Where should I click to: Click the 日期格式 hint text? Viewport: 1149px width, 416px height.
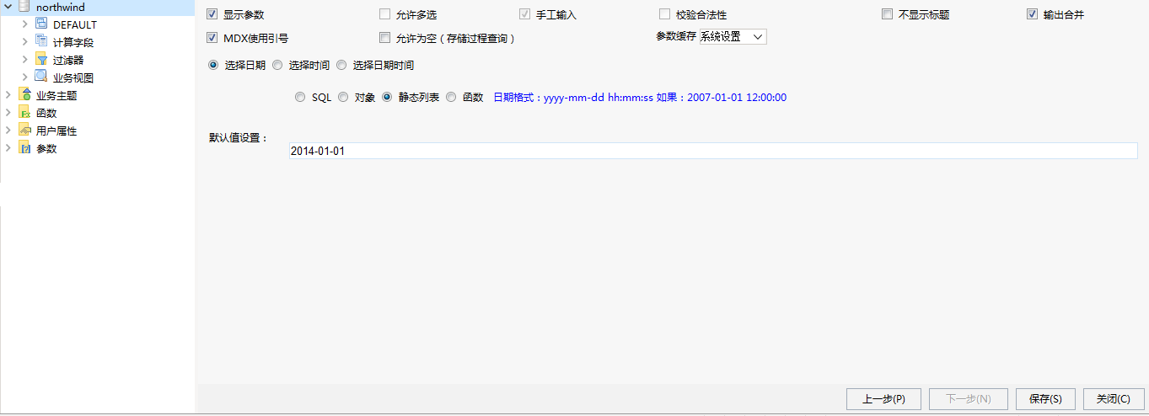point(640,97)
